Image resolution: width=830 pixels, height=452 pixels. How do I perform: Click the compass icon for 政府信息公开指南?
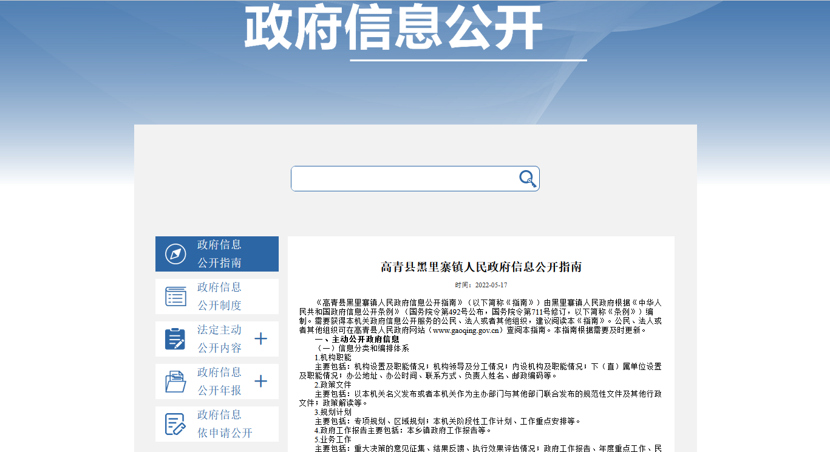click(x=176, y=254)
